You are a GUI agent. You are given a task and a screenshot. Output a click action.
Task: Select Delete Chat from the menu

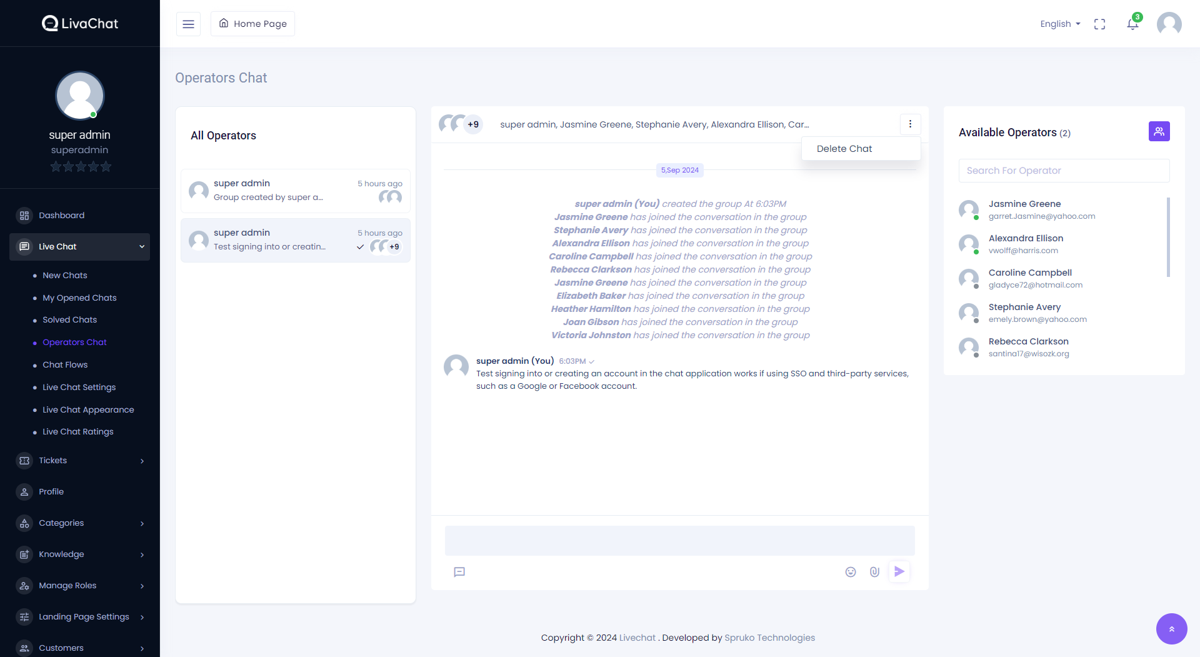click(x=844, y=148)
